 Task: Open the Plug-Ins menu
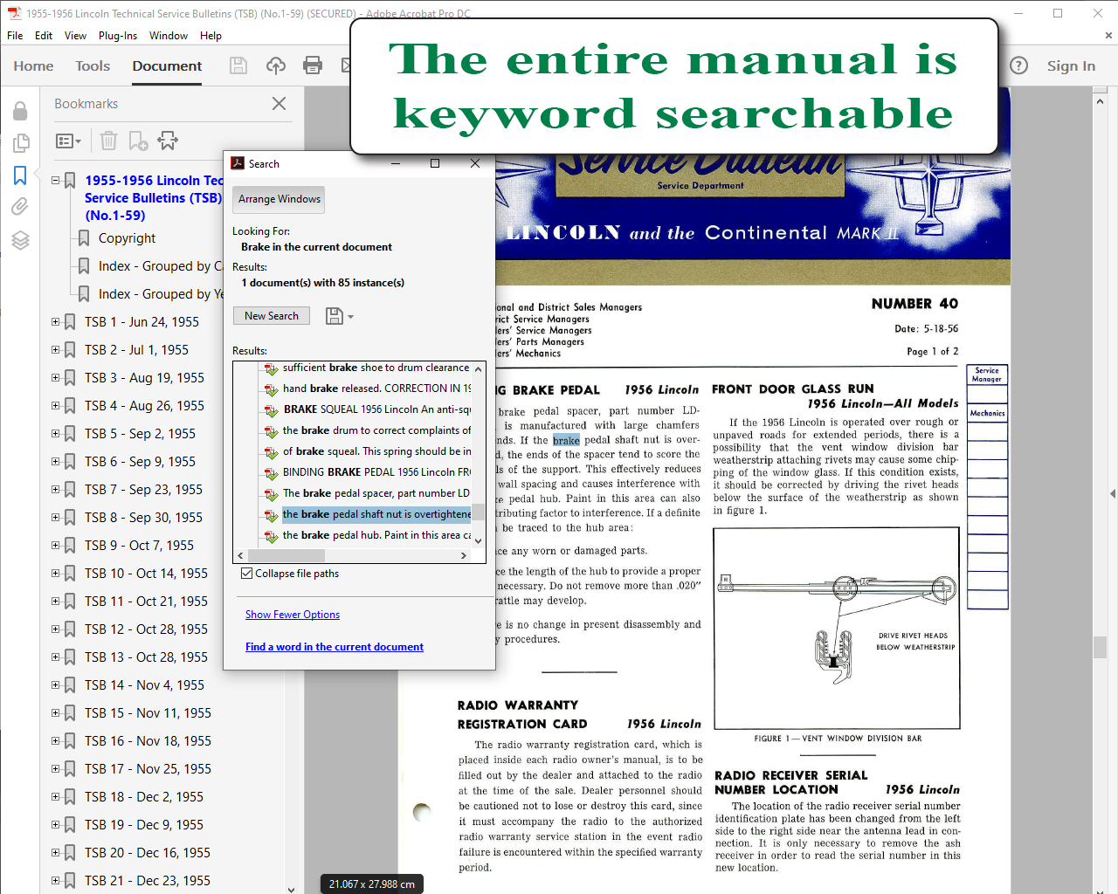118,36
